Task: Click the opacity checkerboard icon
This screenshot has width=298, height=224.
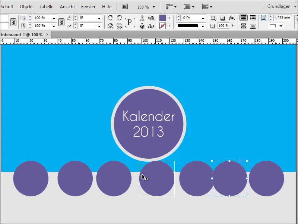Action: click(212, 26)
